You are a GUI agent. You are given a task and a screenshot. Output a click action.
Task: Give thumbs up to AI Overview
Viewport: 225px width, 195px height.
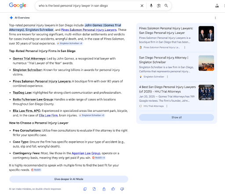click(x=113, y=189)
